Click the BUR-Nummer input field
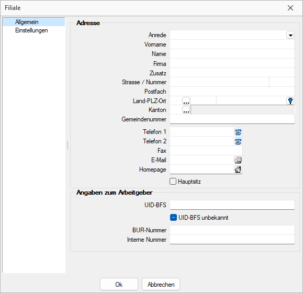Image resolution: width=303 pixels, height=293 pixels. click(x=232, y=230)
